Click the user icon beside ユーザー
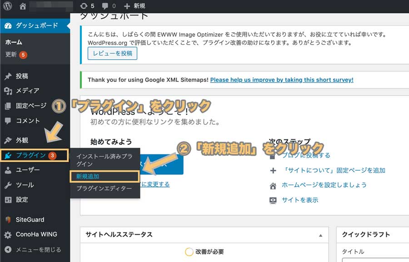The image size is (409, 262). coord(8,170)
